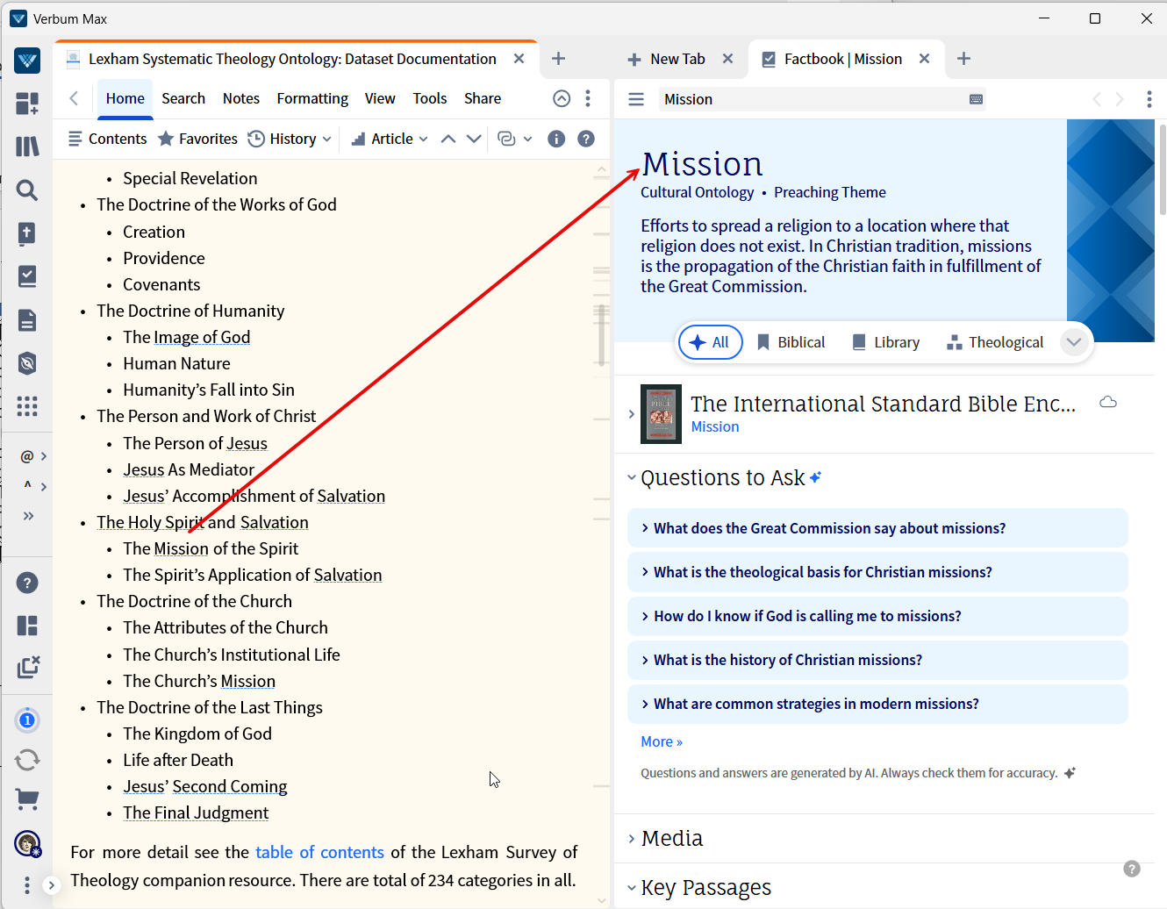Image resolution: width=1167 pixels, height=909 pixels.
Task: Expand the International Standard Bible Encyclopedia entry
Action: (x=632, y=413)
